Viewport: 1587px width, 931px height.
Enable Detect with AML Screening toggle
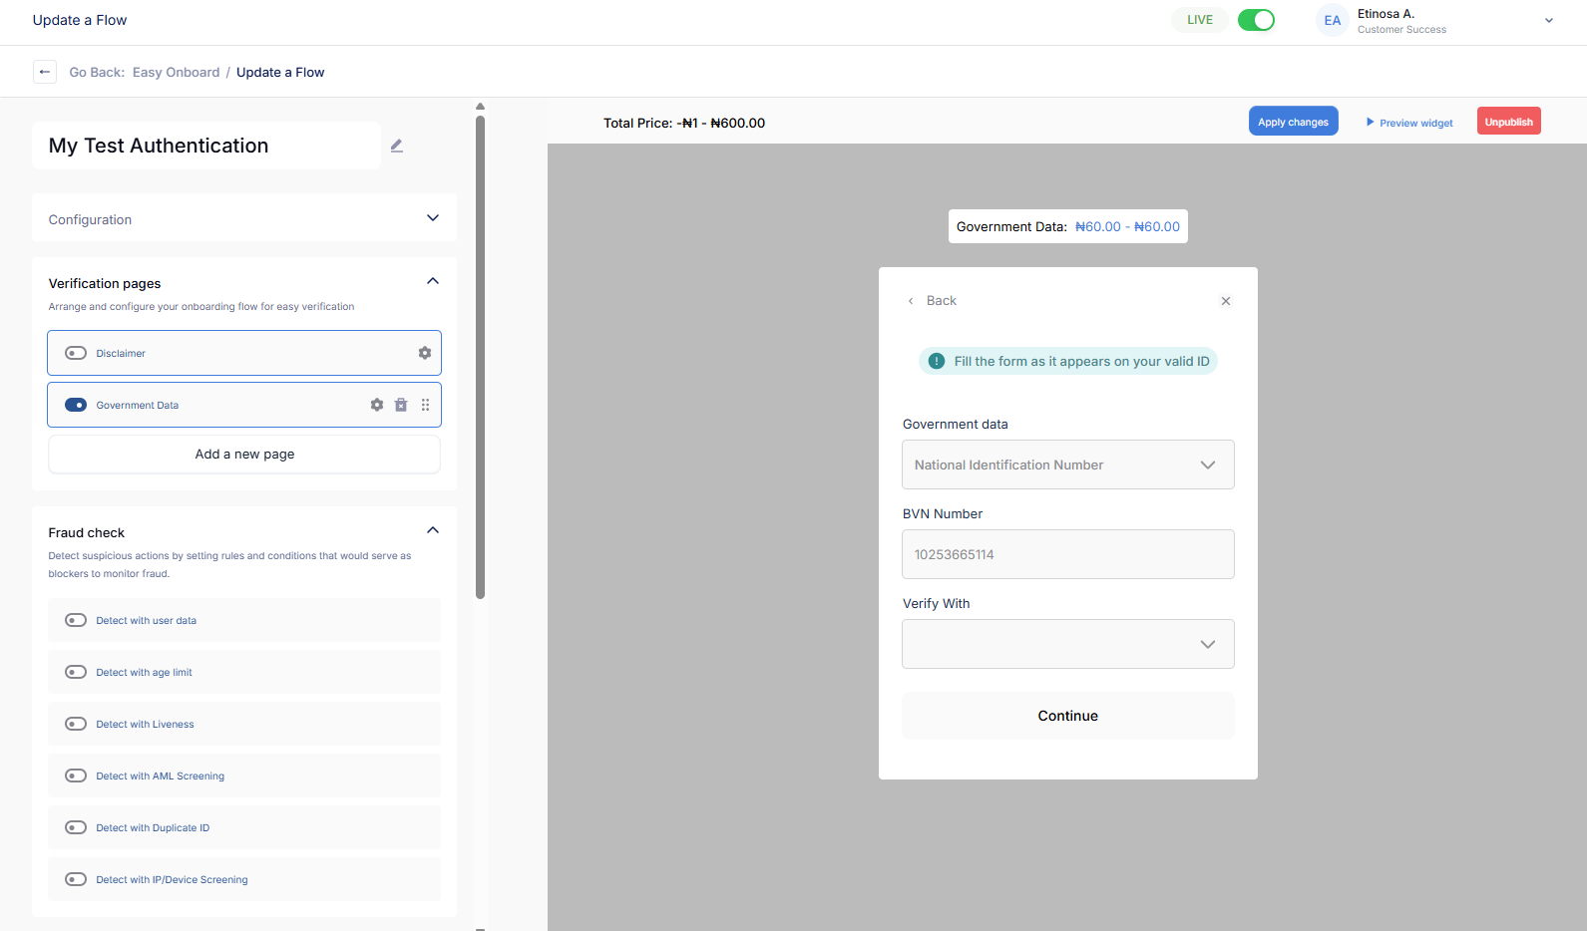76,776
